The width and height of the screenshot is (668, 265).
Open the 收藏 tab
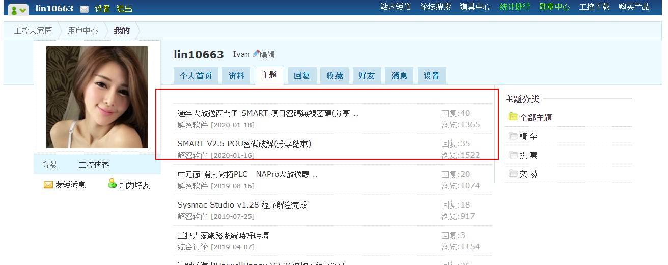coord(335,76)
